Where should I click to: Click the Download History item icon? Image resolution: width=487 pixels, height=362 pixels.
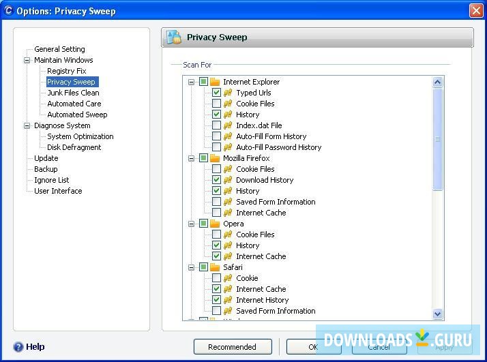(228, 180)
